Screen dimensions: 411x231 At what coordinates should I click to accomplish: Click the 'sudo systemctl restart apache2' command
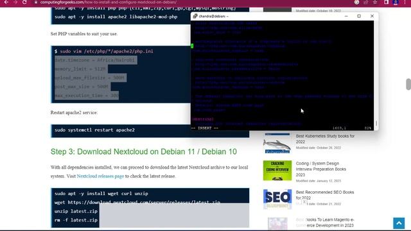click(x=94, y=130)
